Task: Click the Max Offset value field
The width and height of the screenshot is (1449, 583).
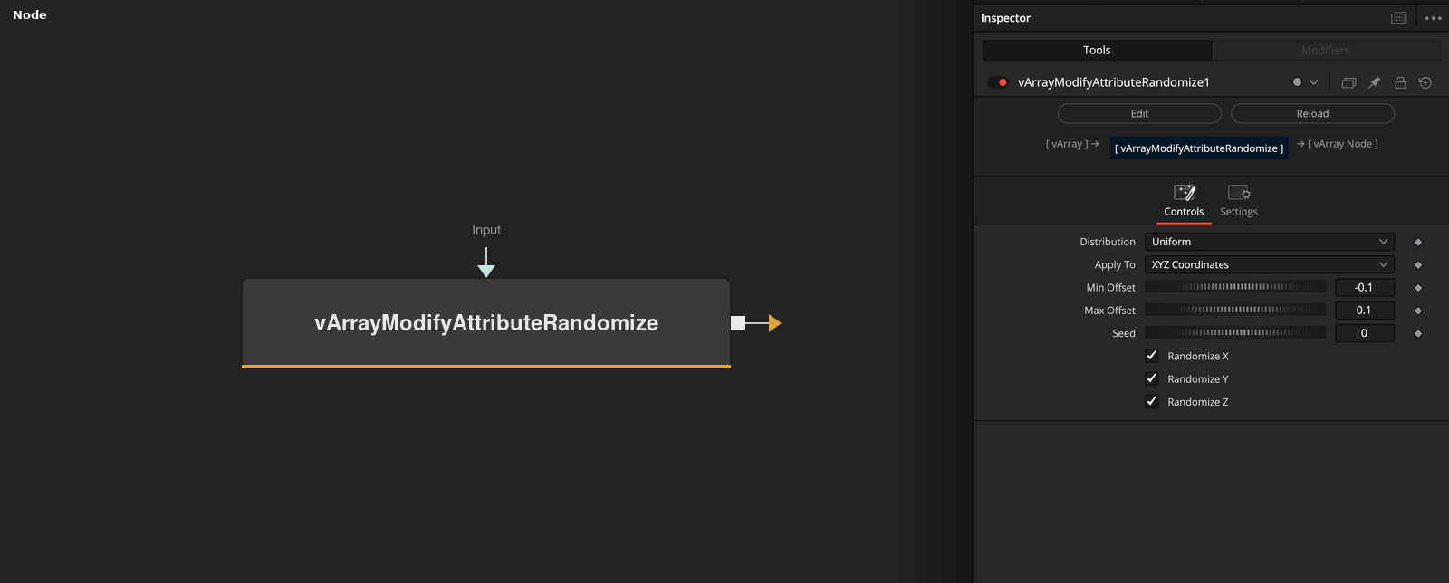Action: (1365, 310)
